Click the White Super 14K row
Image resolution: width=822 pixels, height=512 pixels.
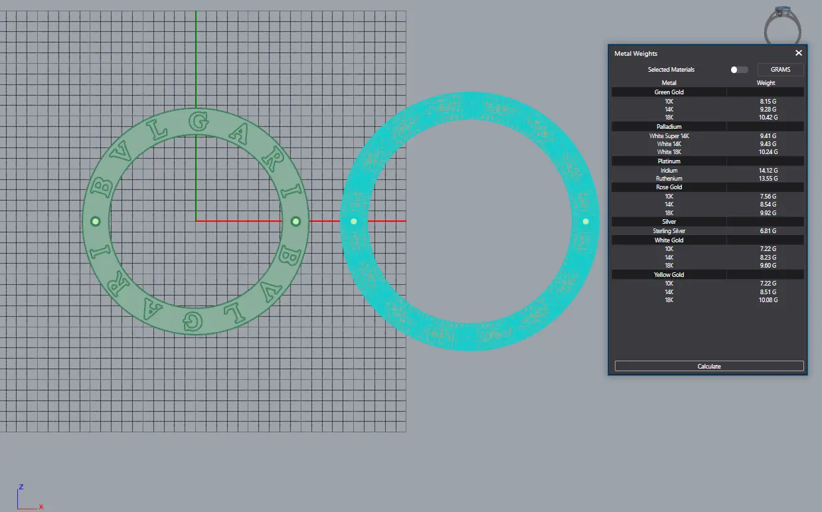point(669,136)
